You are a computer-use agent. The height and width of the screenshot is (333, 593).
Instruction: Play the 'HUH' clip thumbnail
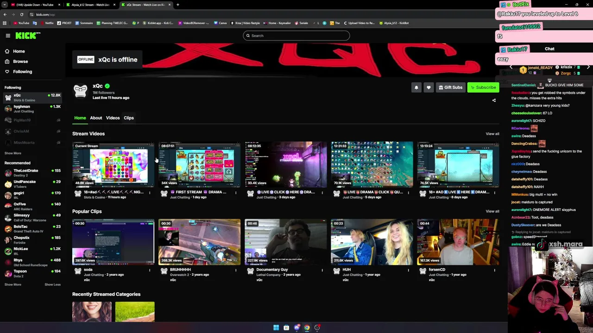click(372, 242)
